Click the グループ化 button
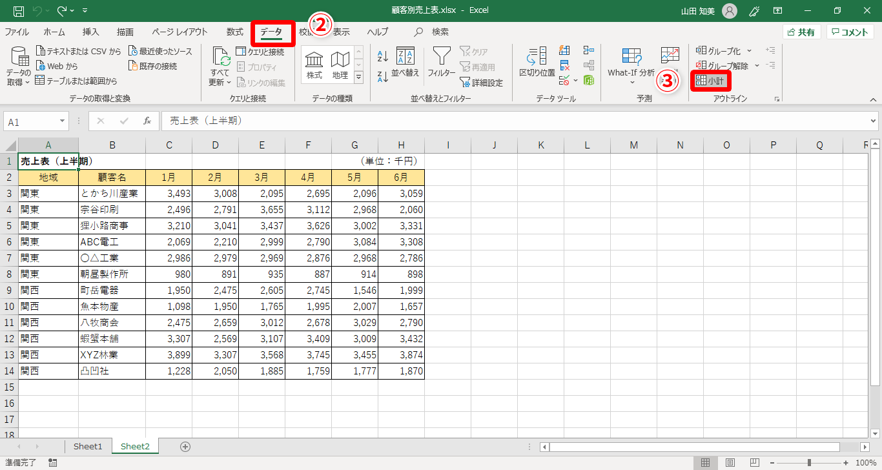This screenshot has width=882, height=470. pos(719,50)
